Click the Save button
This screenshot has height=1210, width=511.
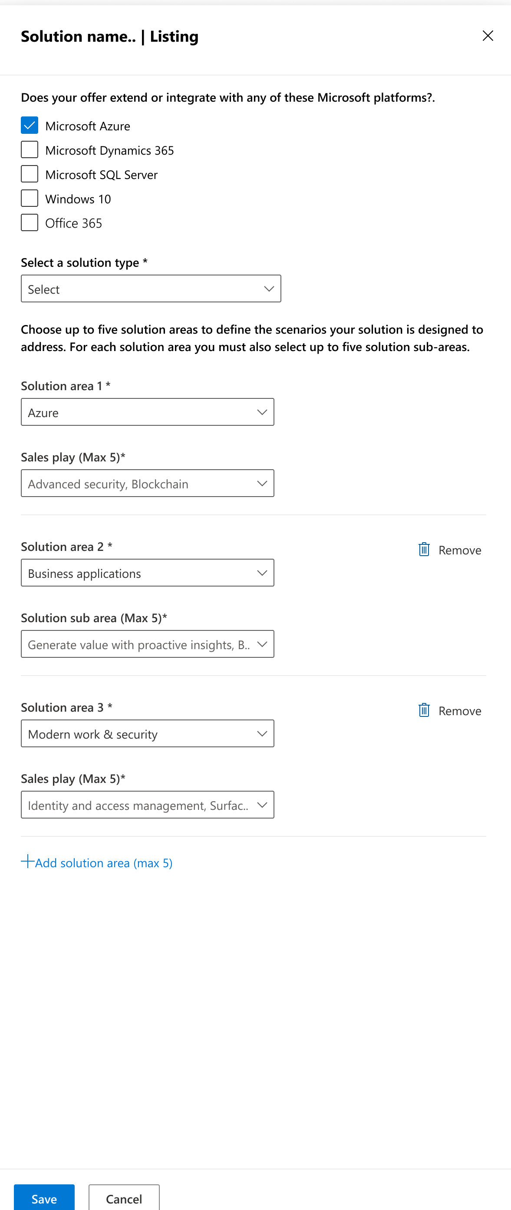pyautogui.click(x=44, y=1198)
